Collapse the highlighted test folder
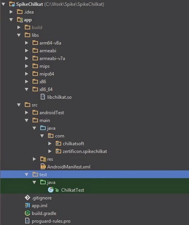 click(27, 175)
